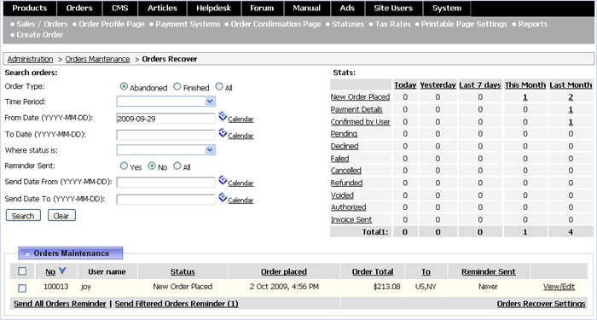597x320 pixels.
Task: Select the Finished order type radio
Action: (x=177, y=87)
